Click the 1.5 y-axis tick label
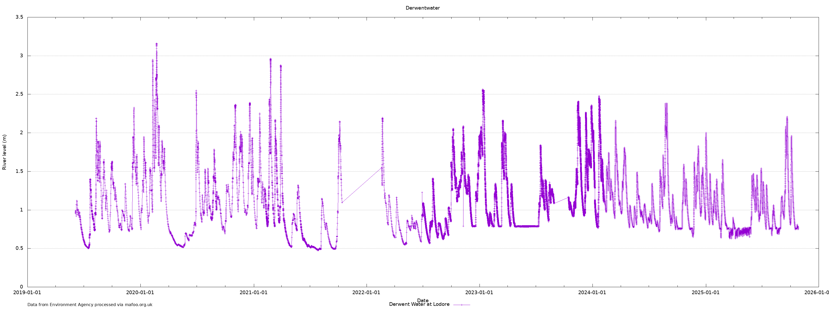829x311 pixels. pos(19,171)
